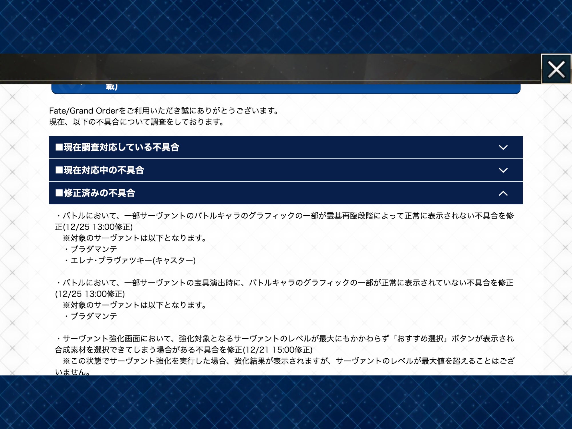The width and height of the screenshot is (572, 429).
Task: Click the ※この状態でサーヴァント強化 note line
Action: tap(286, 361)
